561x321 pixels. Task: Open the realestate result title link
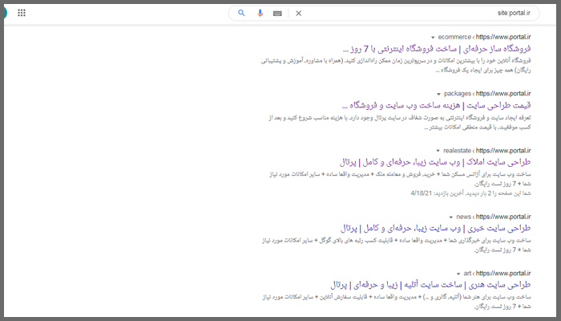(435, 162)
